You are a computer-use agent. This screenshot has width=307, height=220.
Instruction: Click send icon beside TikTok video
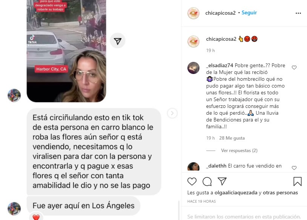(x=117, y=41)
